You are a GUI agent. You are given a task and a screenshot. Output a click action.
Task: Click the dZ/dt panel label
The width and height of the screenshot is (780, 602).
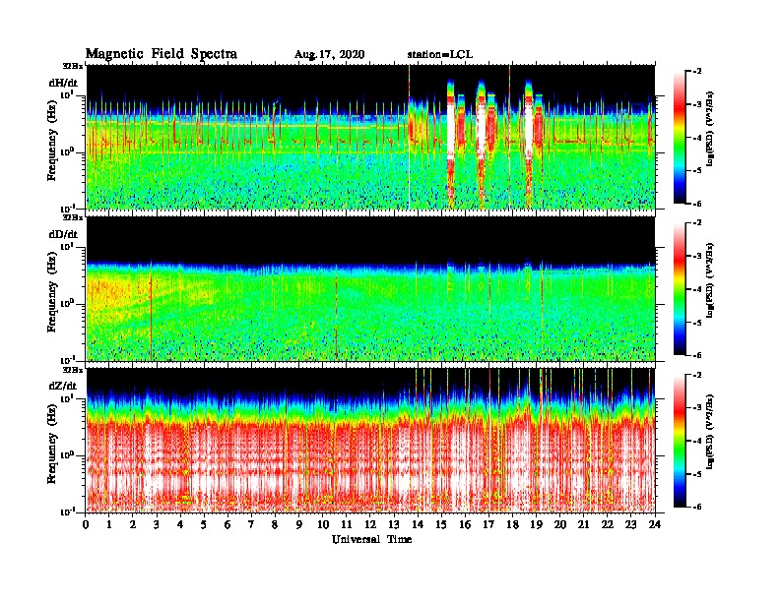tap(63, 386)
